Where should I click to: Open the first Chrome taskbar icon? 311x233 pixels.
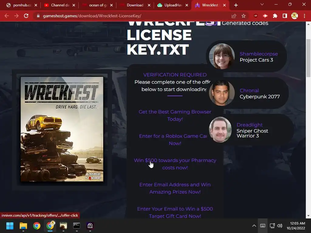click(x=37, y=226)
